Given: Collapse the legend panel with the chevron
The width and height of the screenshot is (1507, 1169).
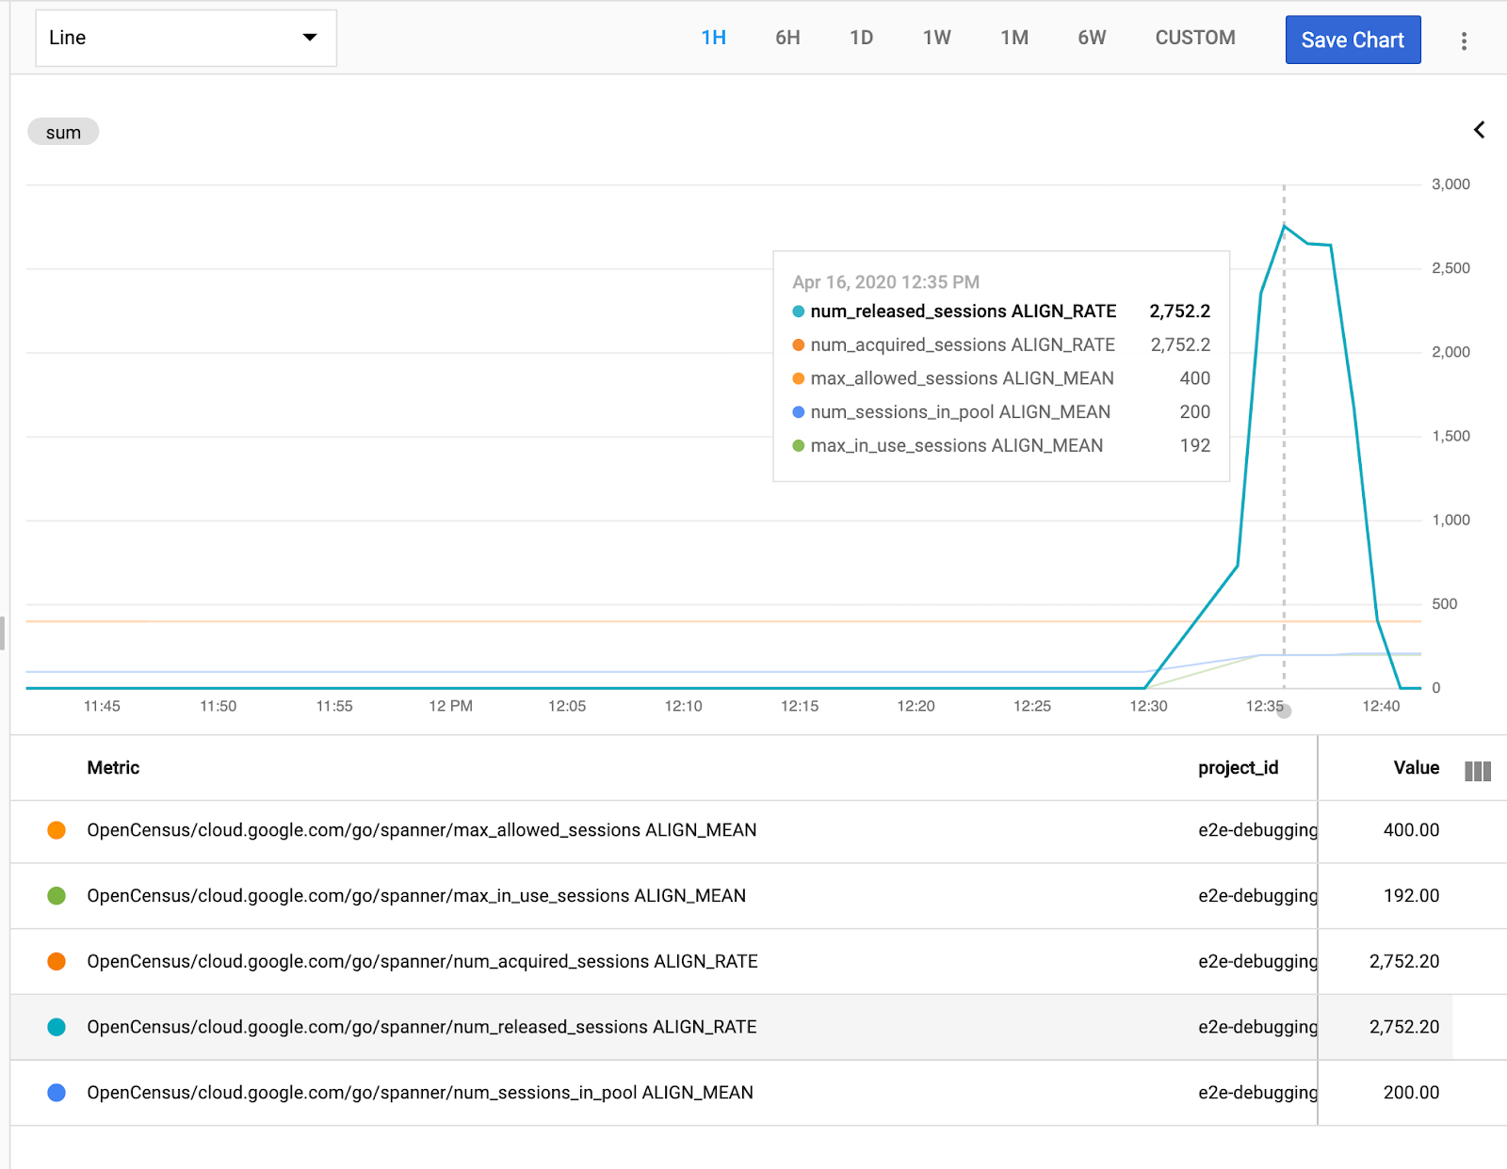Looking at the screenshot, I should (1479, 130).
